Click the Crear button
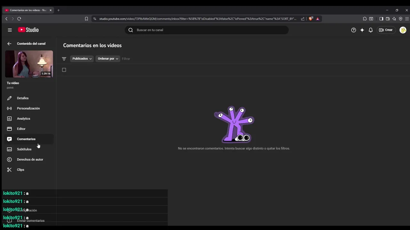 tap(386, 30)
